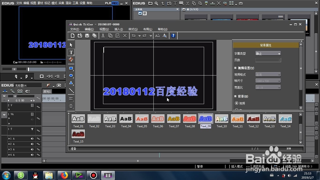Click the search icon in EDIUS bin window
The image size is (320, 180).
click(x=156, y=3)
